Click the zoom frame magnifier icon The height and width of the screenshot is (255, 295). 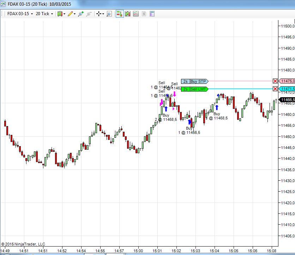click(109, 14)
